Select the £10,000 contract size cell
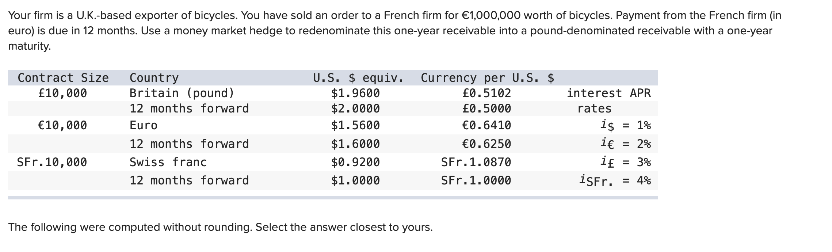832x252 pixels. tap(62, 93)
